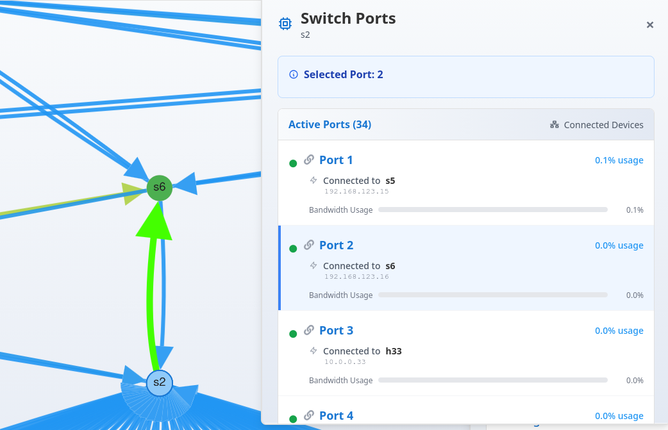Open Port 1 details link
The image size is (668, 430).
336,160
